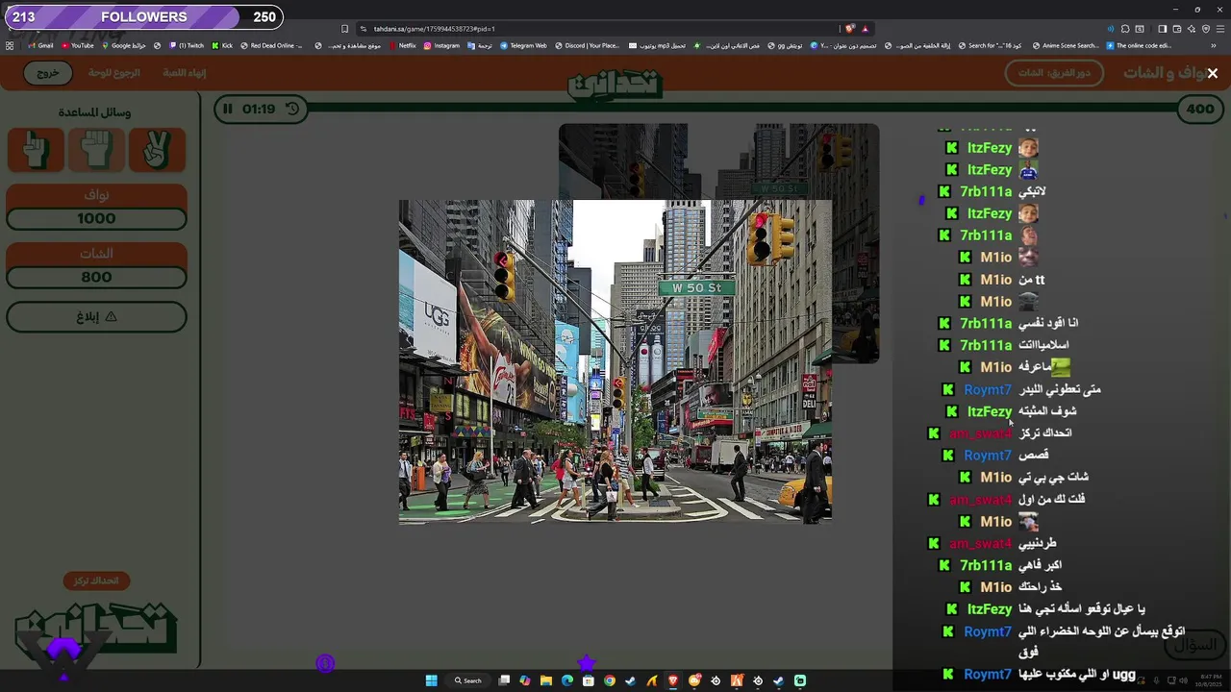Screen dimensions: 1231x692
Task: Open the Instagram bookmark
Action: tap(441, 45)
